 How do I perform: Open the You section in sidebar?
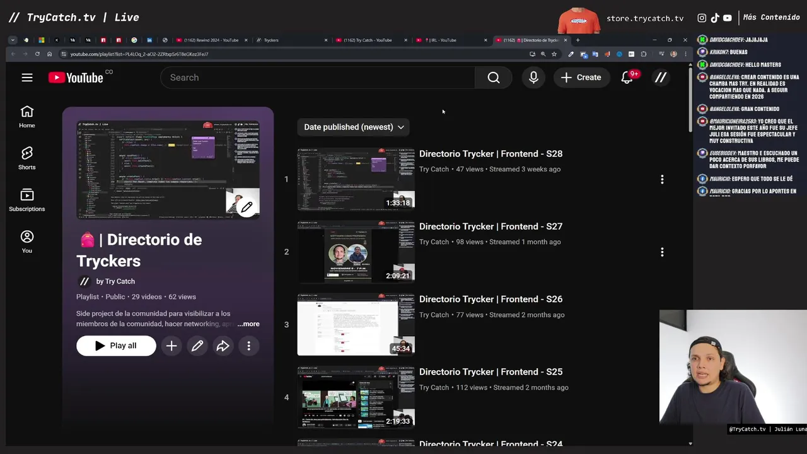coord(26,242)
